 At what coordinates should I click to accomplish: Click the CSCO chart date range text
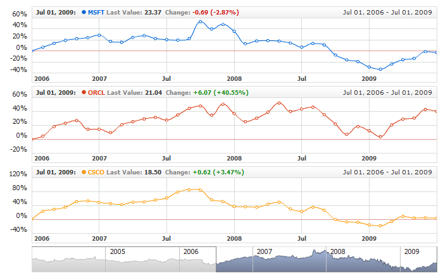pyautogui.click(x=387, y=172)
